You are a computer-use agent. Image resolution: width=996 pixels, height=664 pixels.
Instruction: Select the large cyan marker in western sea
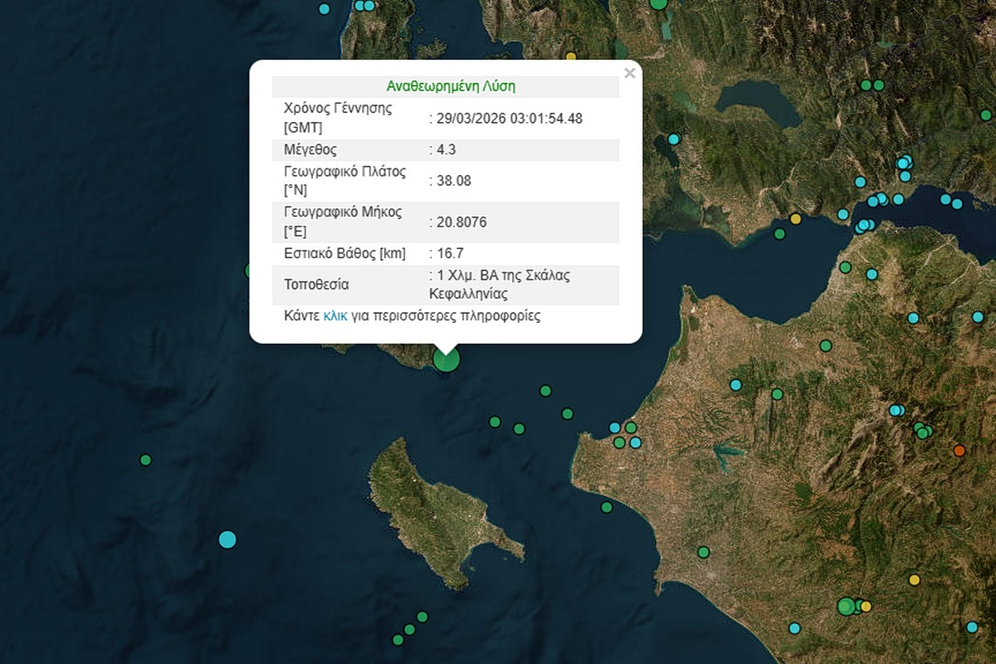[x=227, y=539]
